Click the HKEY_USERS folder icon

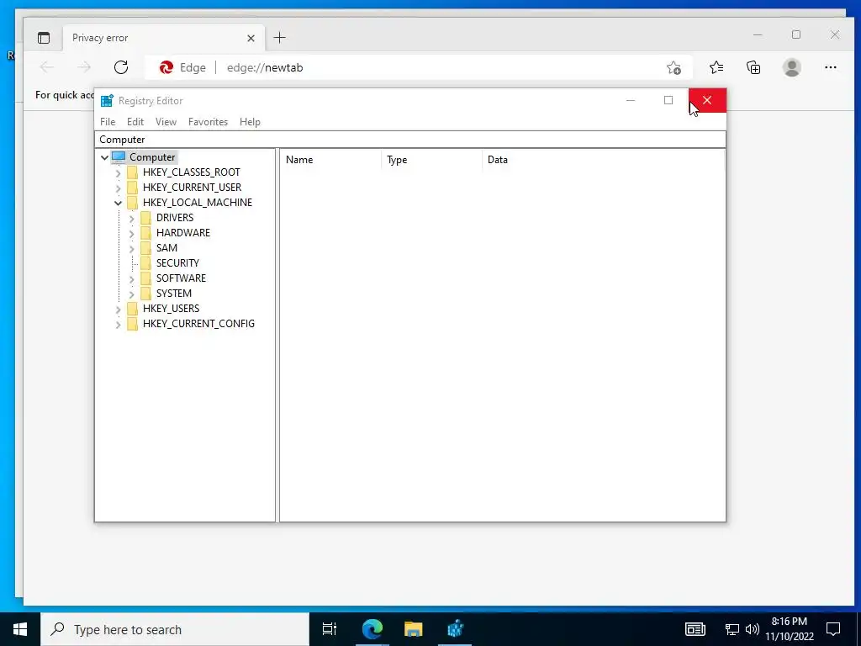click(x=132, y=309)
